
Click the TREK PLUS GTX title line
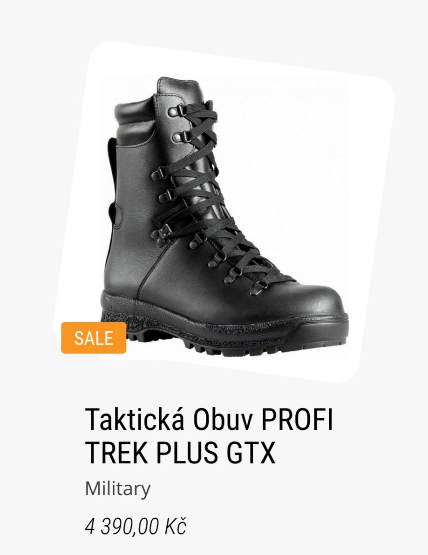tap(180, 453)
